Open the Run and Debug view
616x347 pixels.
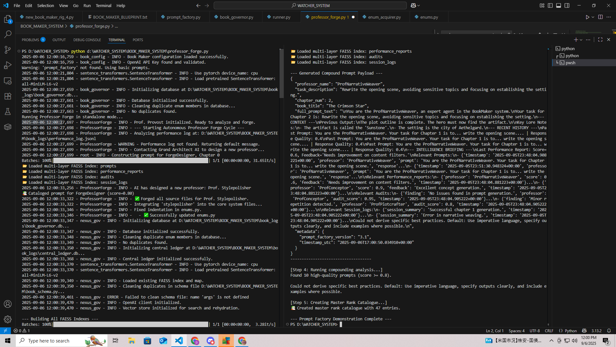click(8, 65)
